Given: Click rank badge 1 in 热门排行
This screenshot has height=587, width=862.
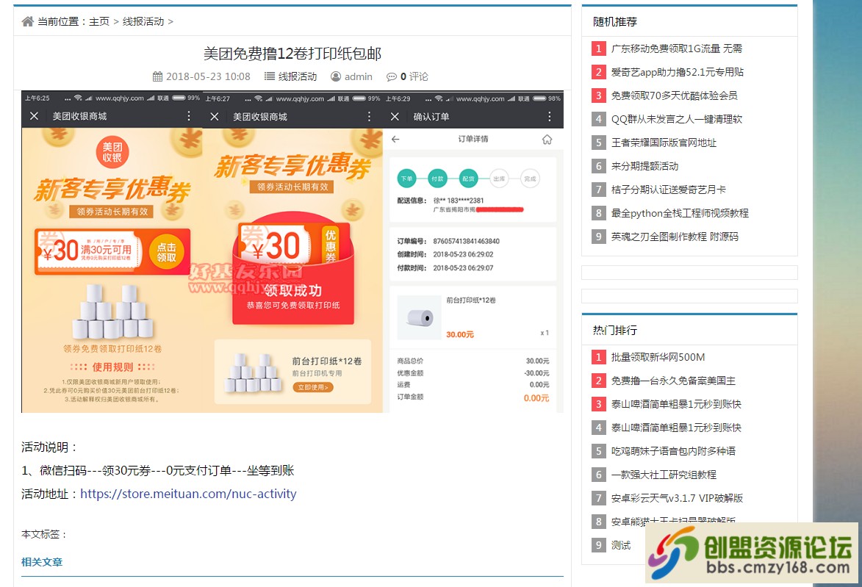Looking at the screenshot, I should tap(599, 357).
